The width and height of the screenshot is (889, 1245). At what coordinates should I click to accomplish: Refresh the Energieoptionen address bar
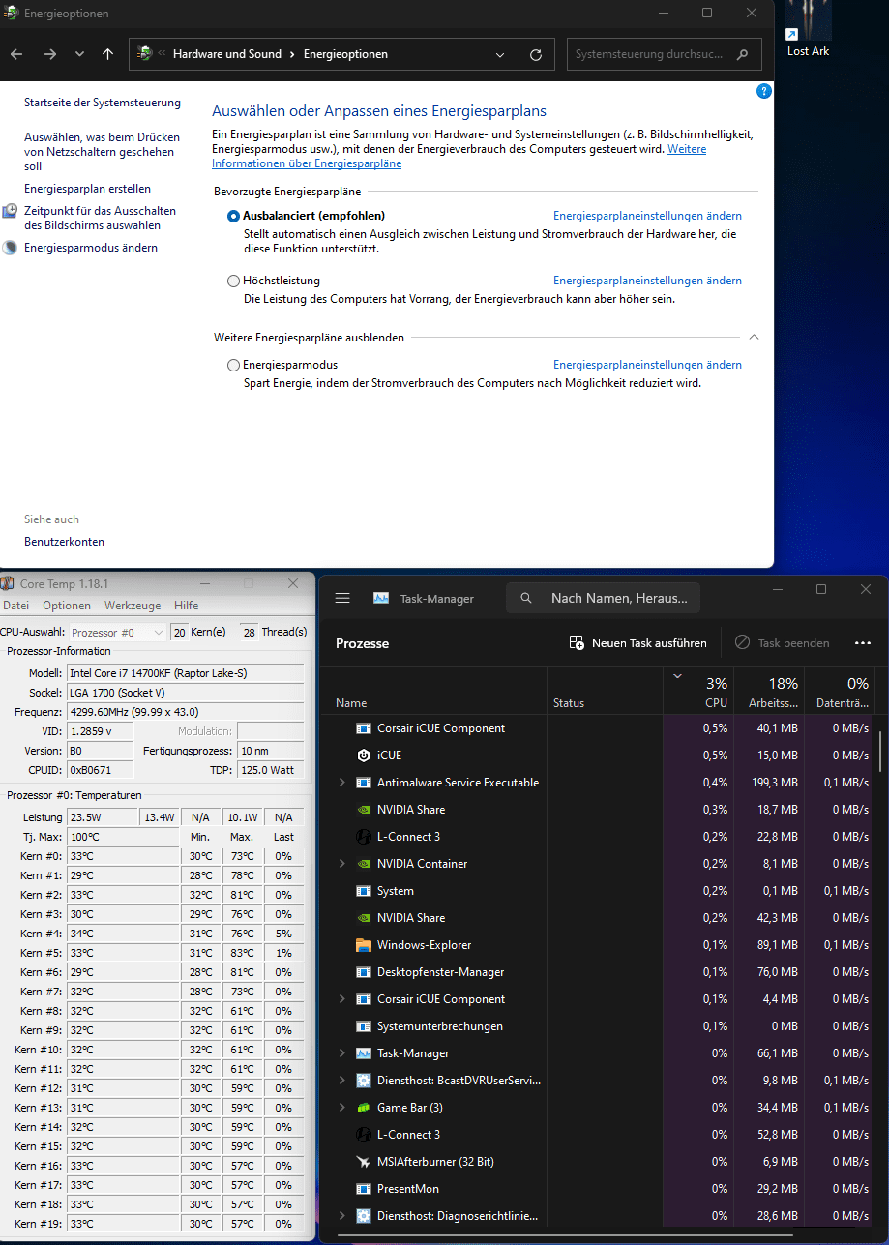click(x=536, y=54)
